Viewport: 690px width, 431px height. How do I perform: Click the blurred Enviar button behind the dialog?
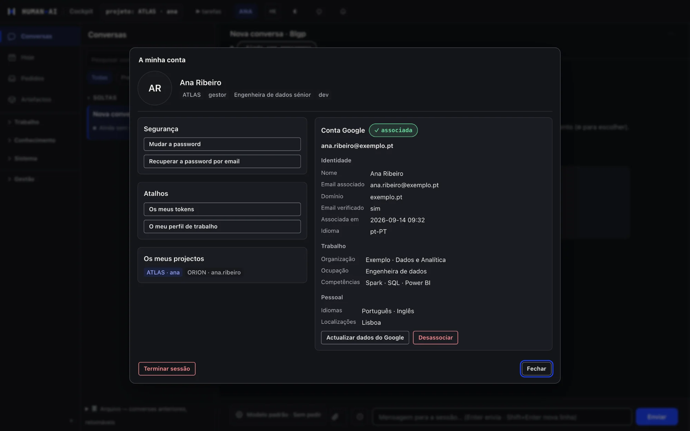[657, 417]
